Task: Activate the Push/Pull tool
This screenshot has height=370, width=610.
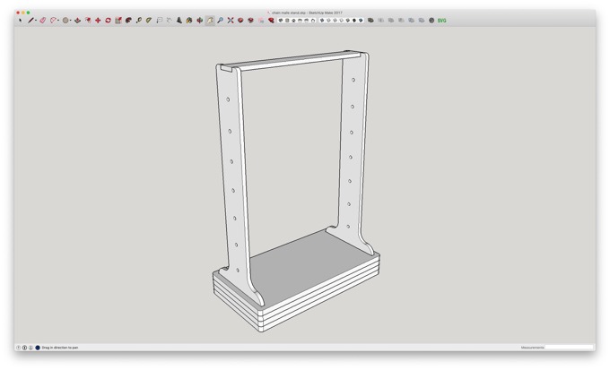Action: (x=77, y=21)
